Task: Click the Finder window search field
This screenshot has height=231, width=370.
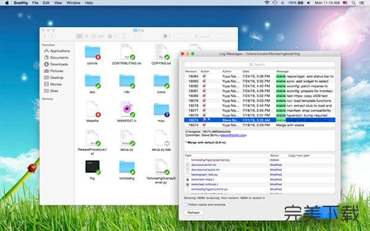Action: click(x=205, y=36)
